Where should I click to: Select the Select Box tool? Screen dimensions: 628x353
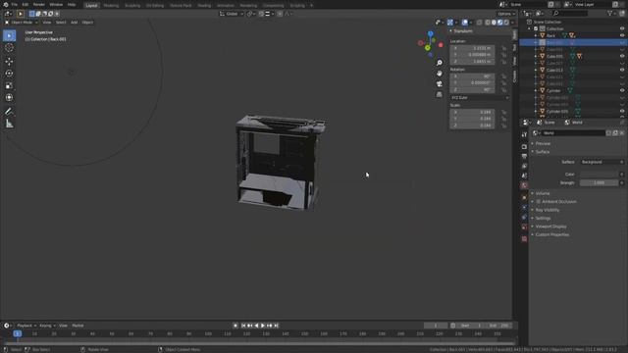point(9,35)
